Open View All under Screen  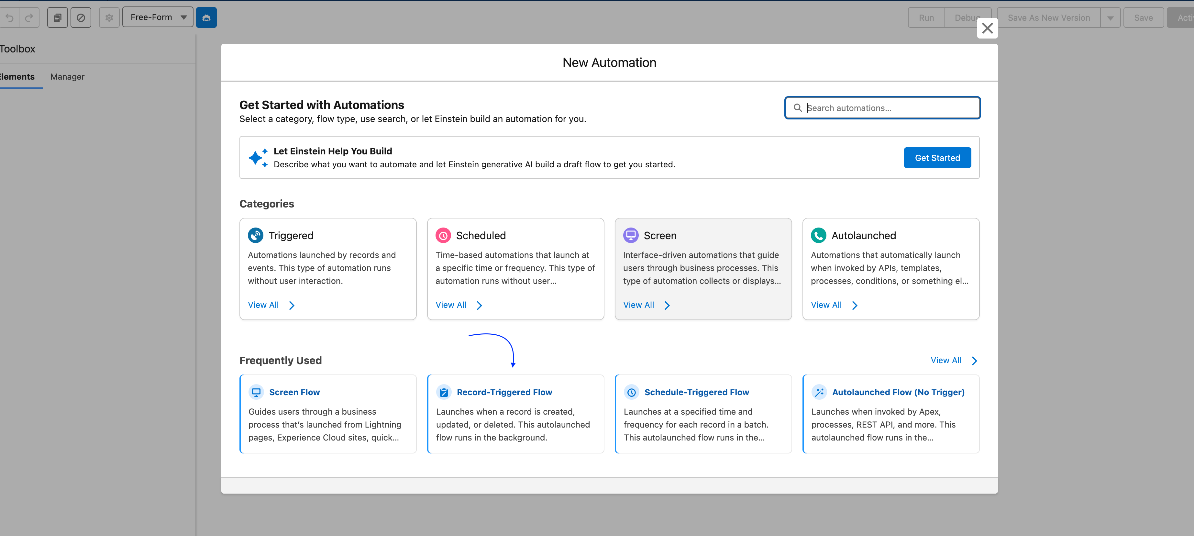pyautogui.click(x=639, y=305)
